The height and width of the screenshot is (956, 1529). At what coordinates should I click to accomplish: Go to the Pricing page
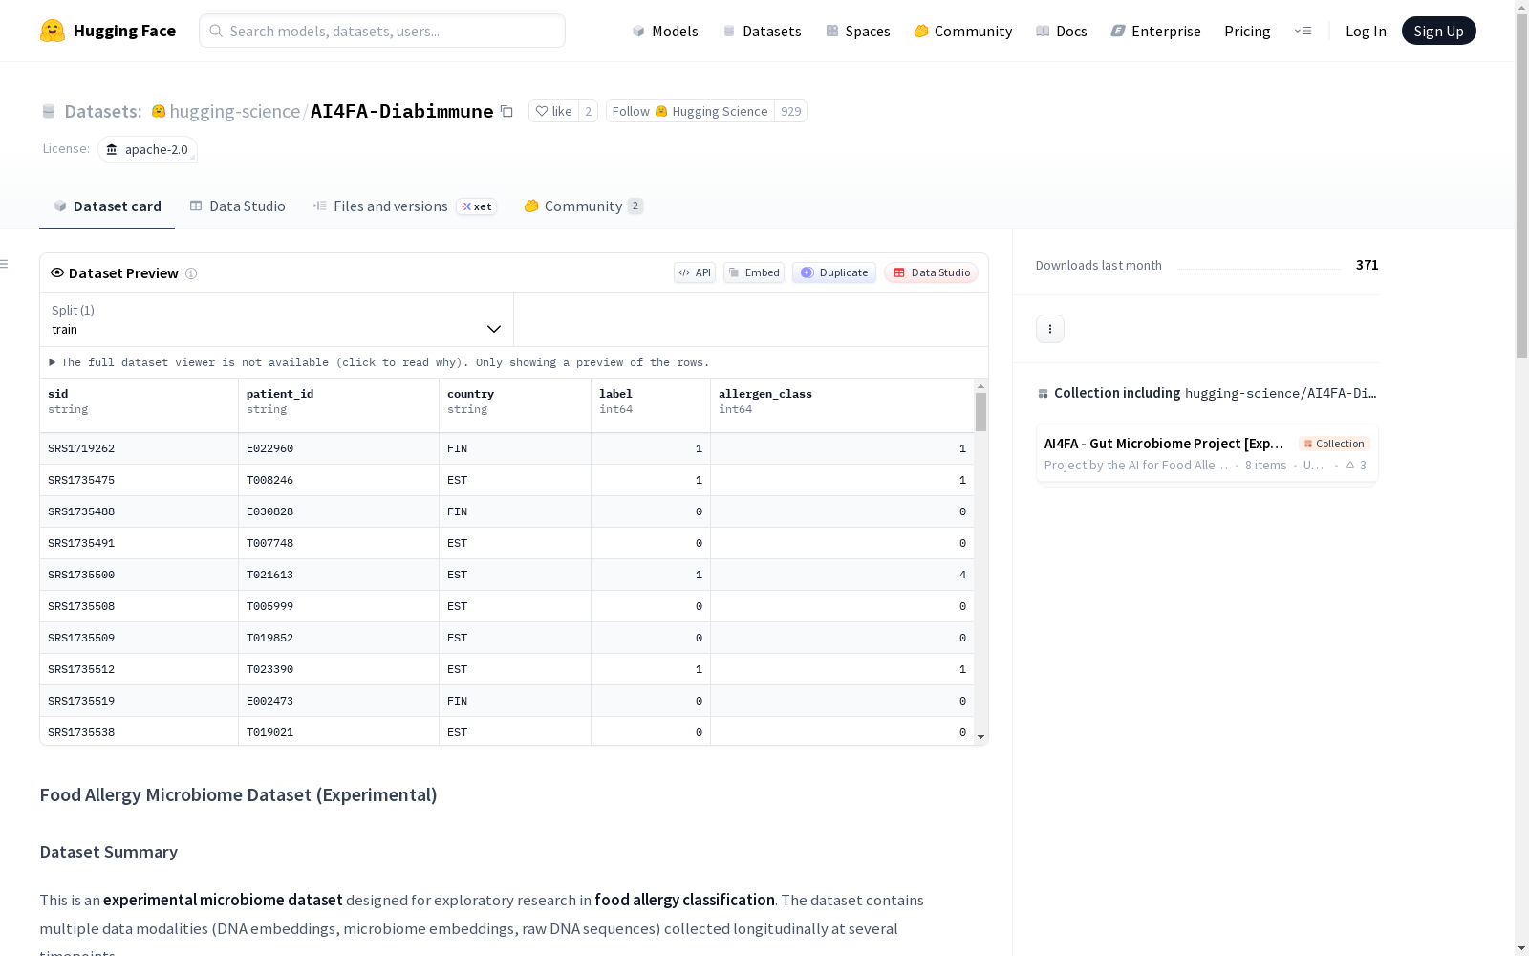[1247, 31]
